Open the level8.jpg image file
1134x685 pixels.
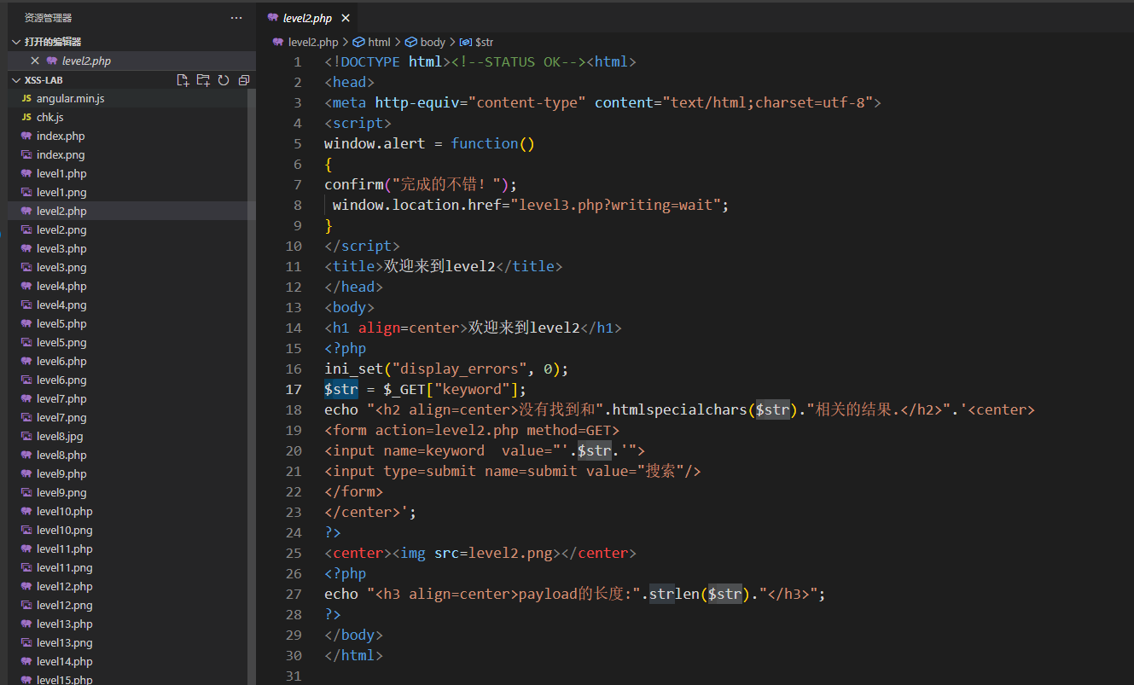60,437
